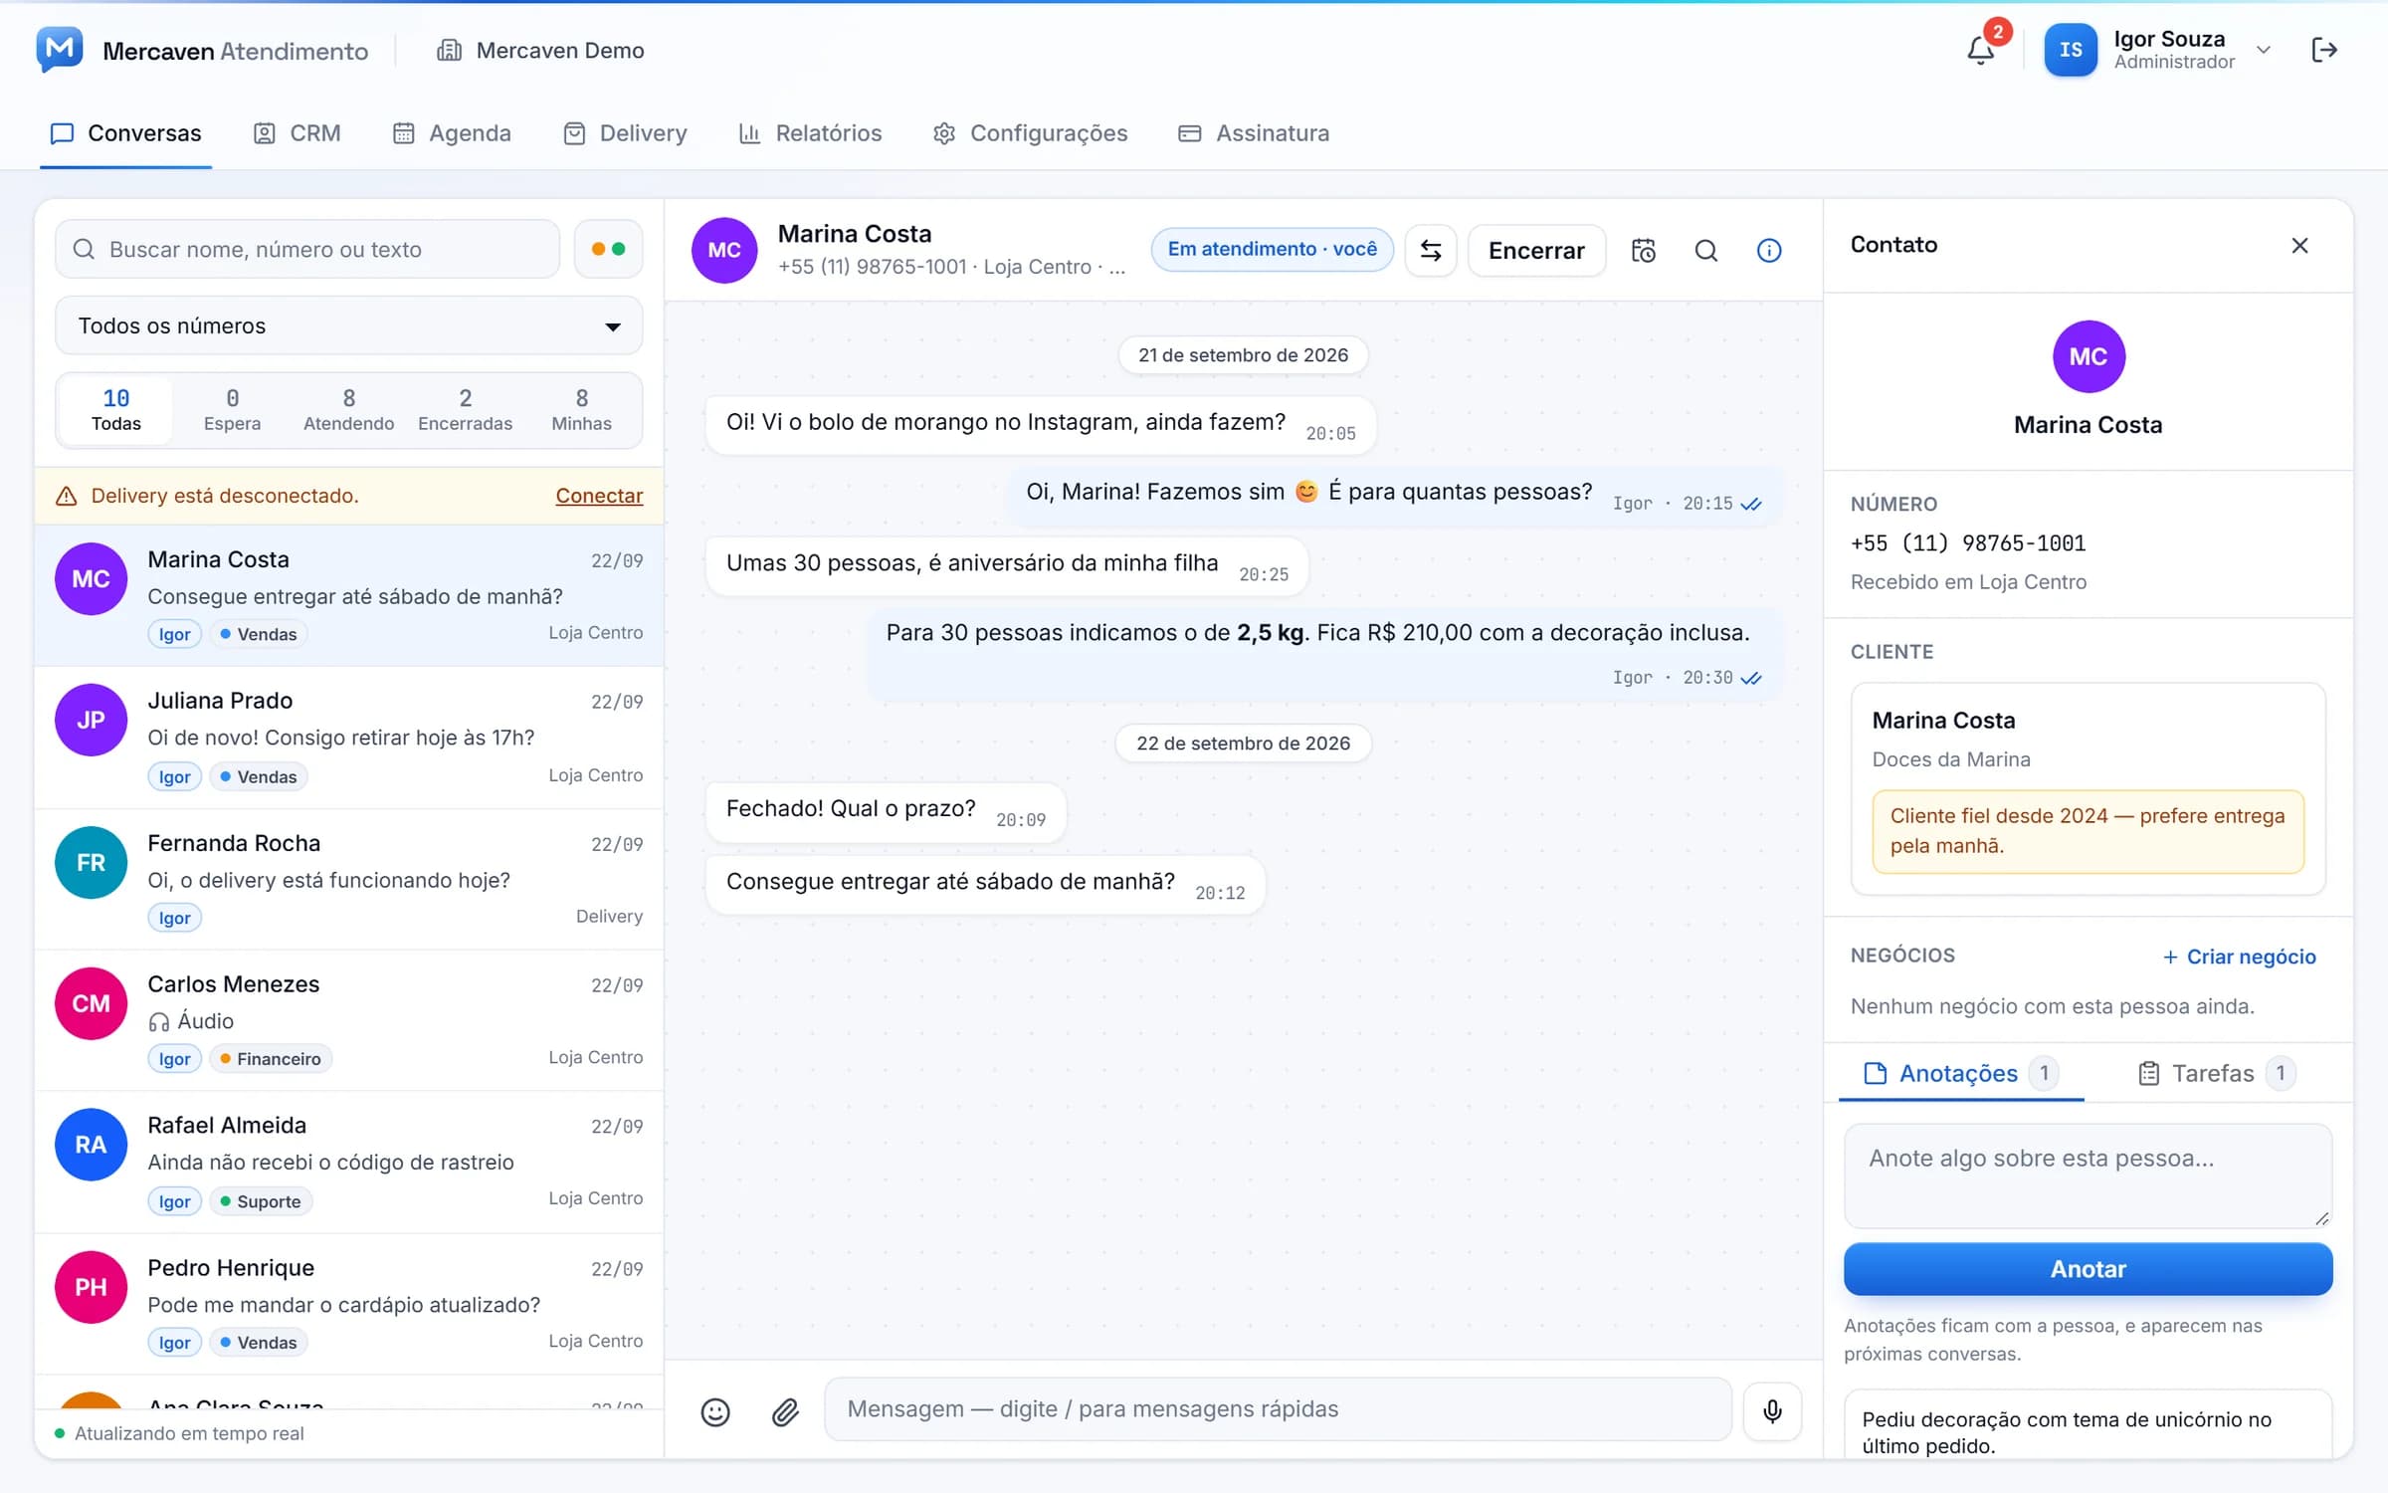The width and height of the screenshot is (2388, 1493).
Task: Open the schedule message calendar-clock icon
Action: click(x=1644, y=251)
